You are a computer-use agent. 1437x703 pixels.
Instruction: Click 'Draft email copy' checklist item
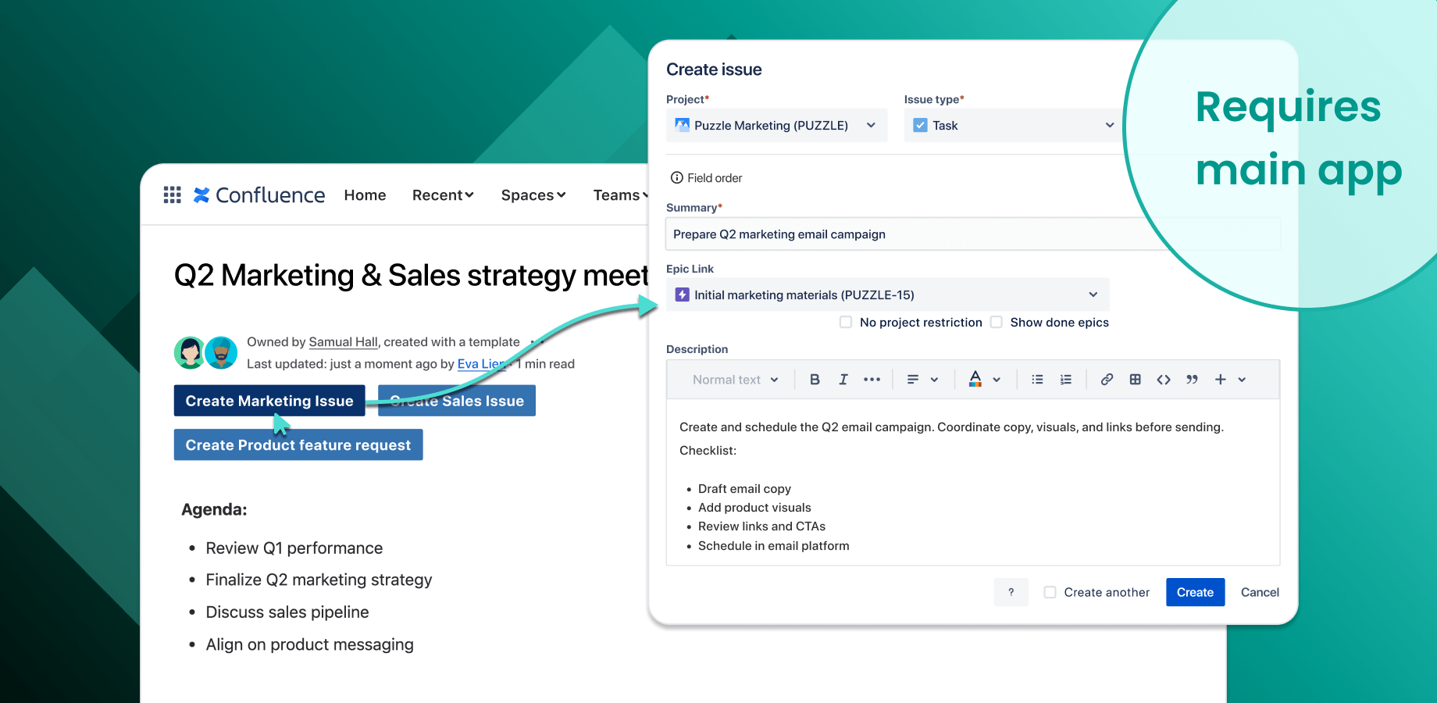[x=744, y=489]
